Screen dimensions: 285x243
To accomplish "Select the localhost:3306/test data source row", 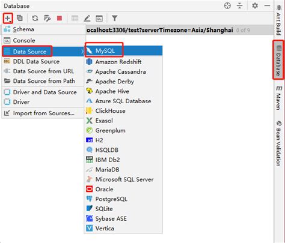I will (x=179, y=30).
